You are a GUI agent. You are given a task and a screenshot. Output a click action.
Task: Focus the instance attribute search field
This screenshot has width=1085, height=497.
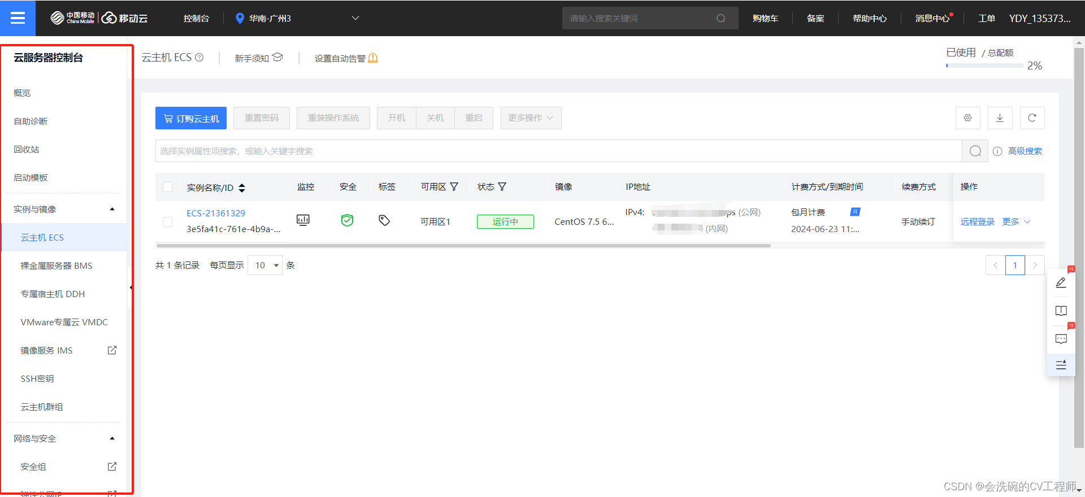coord(558,151)
